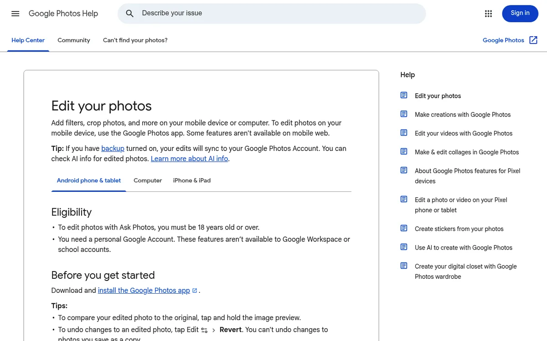Click the article icon beside Edit a photo or video on Pixel
547x341 pixels.
[404, 199]
